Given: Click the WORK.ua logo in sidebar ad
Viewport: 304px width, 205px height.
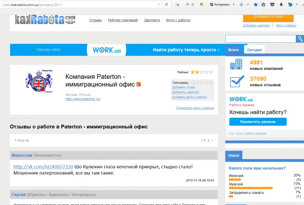Looking at the screenshot, I should pos(241,99).
